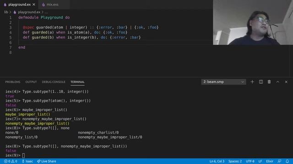Click the none/0 completion text
Screen dimensions: 293x164
12,133
